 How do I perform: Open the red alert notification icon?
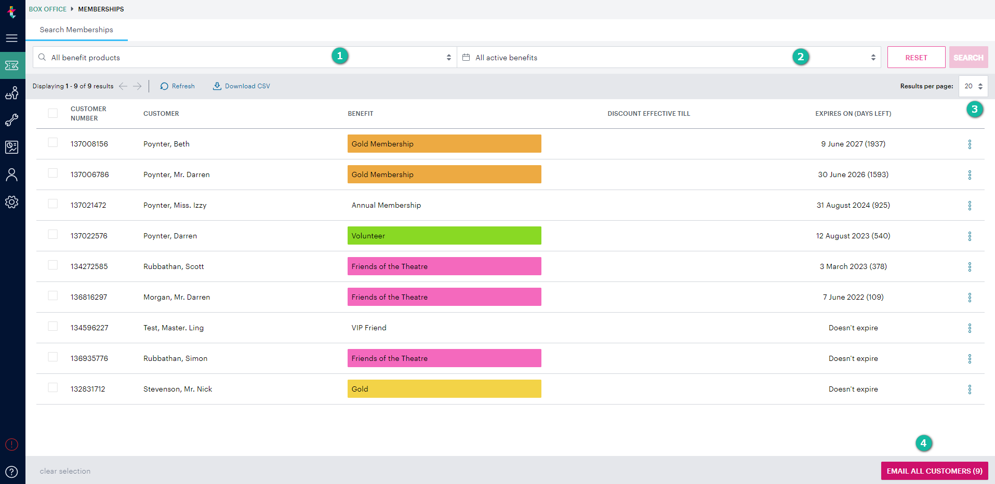[11, 445]
